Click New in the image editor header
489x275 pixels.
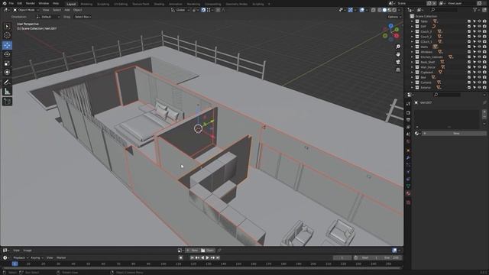(x=193, y=251)
